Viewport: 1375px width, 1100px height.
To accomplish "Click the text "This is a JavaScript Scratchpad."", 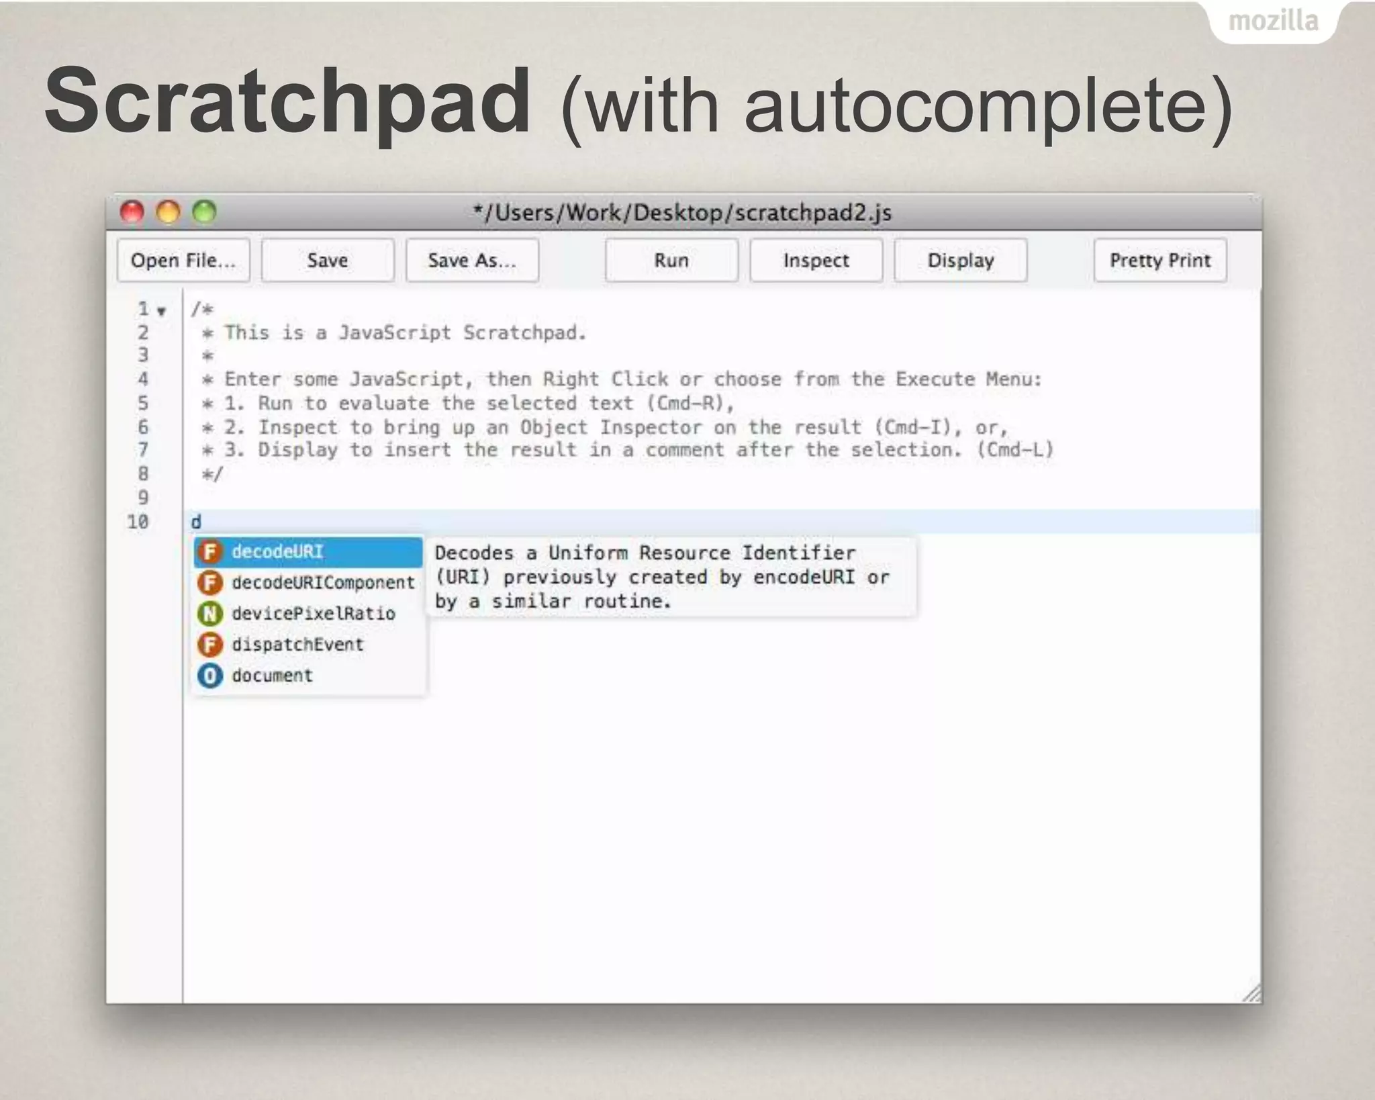I will tap(405, 332).
